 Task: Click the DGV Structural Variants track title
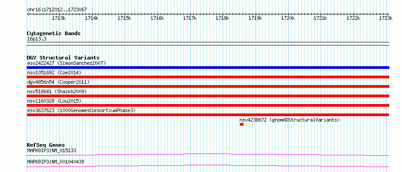[x=63, y=58]
